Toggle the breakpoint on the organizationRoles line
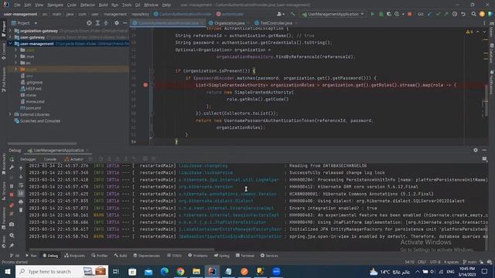The width and height of the screenshot is (495, 278). pyautogui.click(x=145, y=85)
